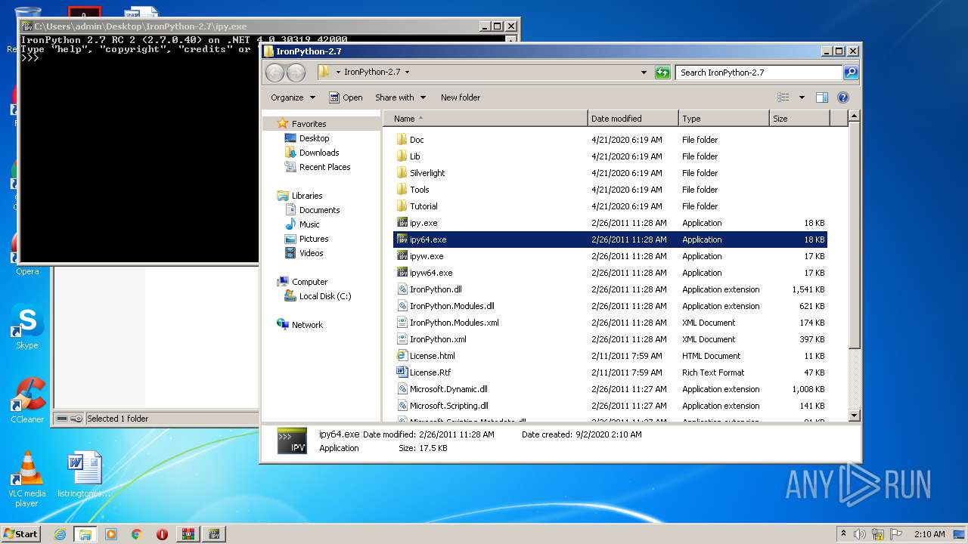Select Local Disk (C:) in navigation pane
Image resolution: width=968 pixels, height=544 pixels.
tap(324, 296)
